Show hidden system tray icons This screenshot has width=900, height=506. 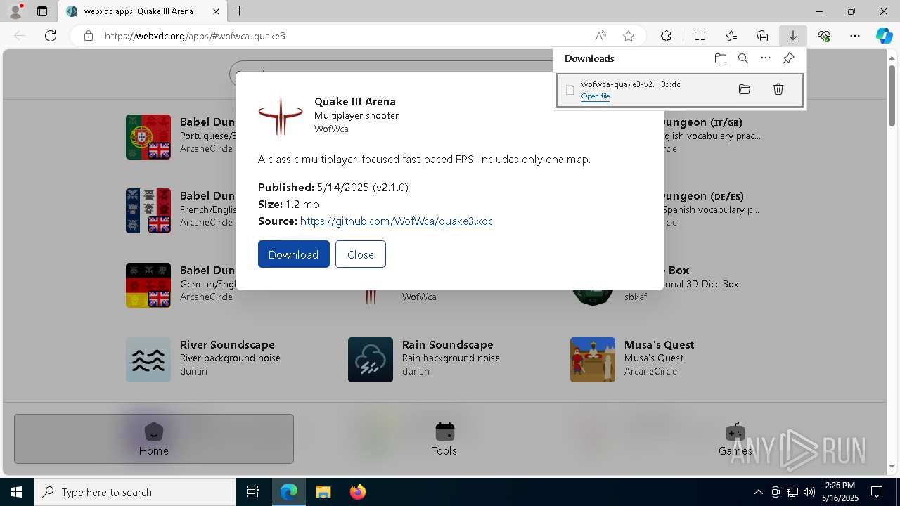click(758, 492)
